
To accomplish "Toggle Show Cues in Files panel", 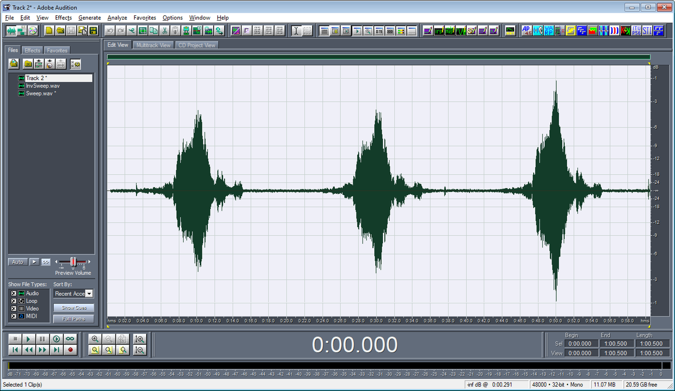I will (74, 308).
